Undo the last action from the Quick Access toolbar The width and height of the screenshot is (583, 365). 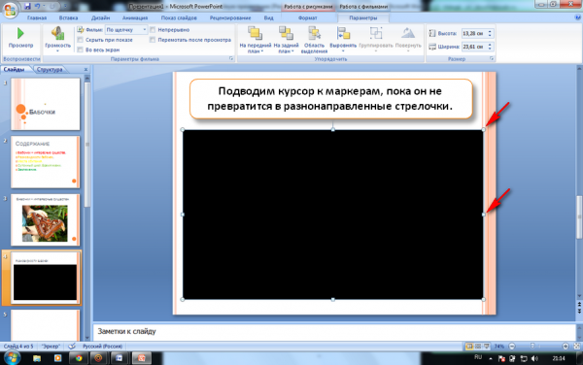pyautogui.click(x=37, y=7)
